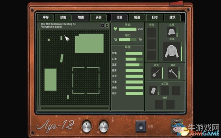221x138 pixels.
Task: Click the player arrow marker on map
Action: [67, 38]
